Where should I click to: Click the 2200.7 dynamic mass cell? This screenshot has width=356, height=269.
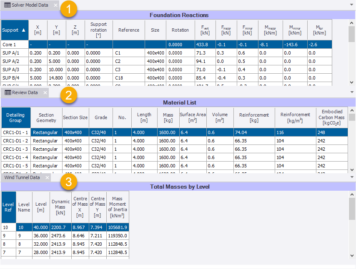coord(60,227)
